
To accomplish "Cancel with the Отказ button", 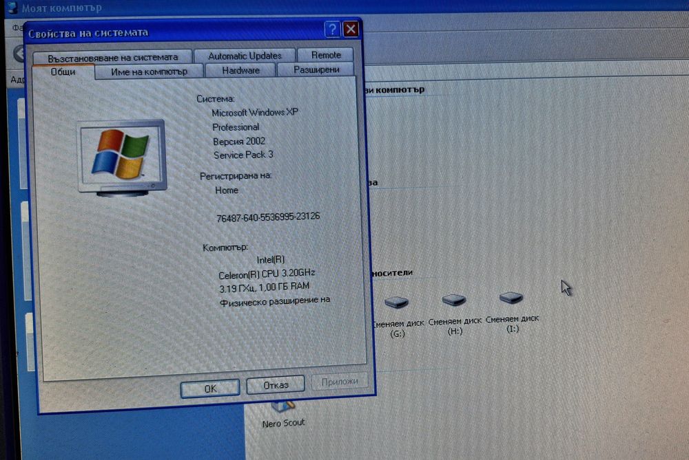I will (276, 385).
